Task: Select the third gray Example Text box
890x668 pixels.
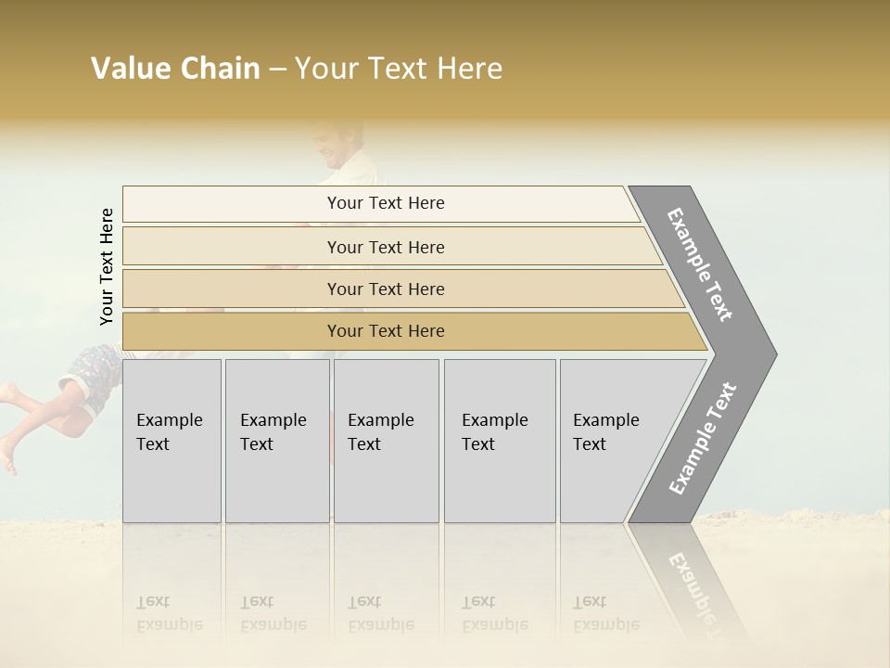Action: point(387,441)
